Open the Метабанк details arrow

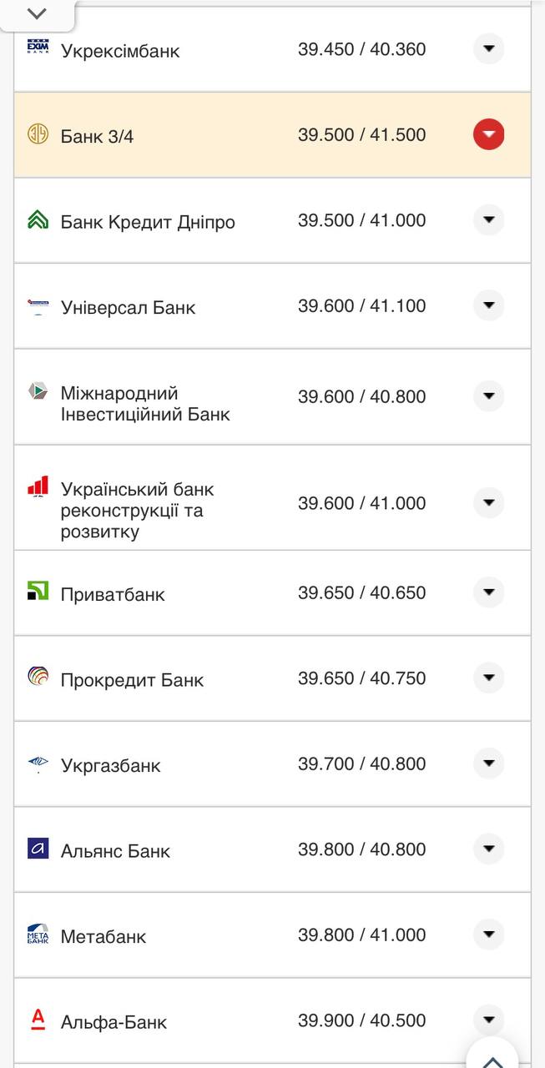(488, 934)
